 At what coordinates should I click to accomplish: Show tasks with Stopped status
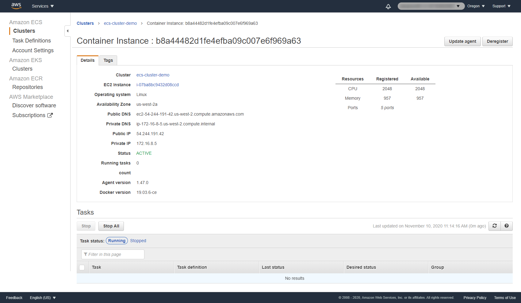(138, 241)
